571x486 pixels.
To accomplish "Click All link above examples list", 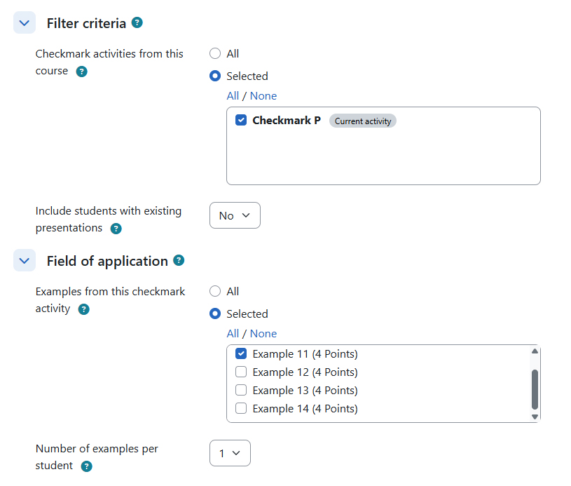I will 233,334.
